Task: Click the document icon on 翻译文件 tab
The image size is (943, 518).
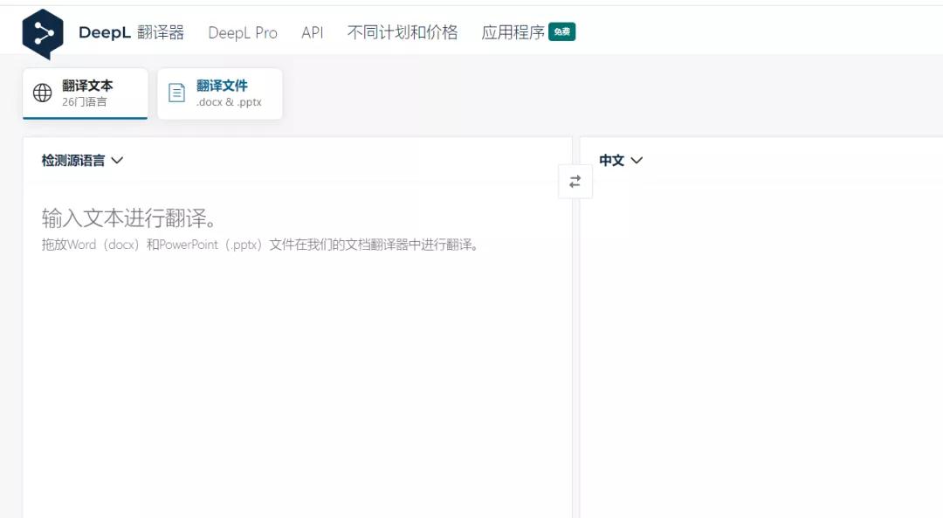Action: click(x=176, y=93)
